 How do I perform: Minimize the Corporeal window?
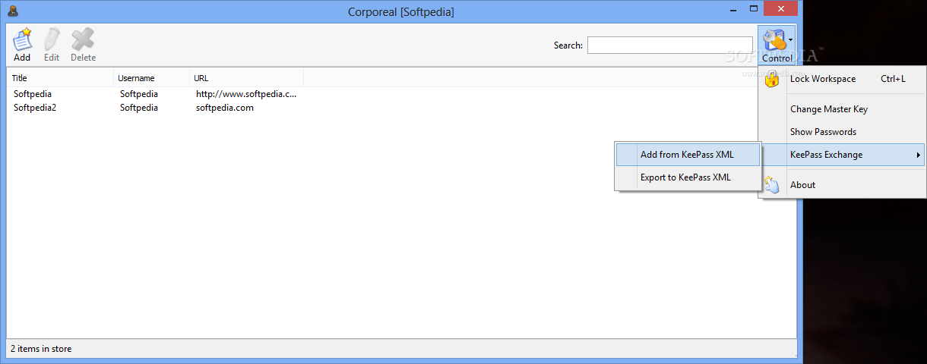tap(733, 9)
